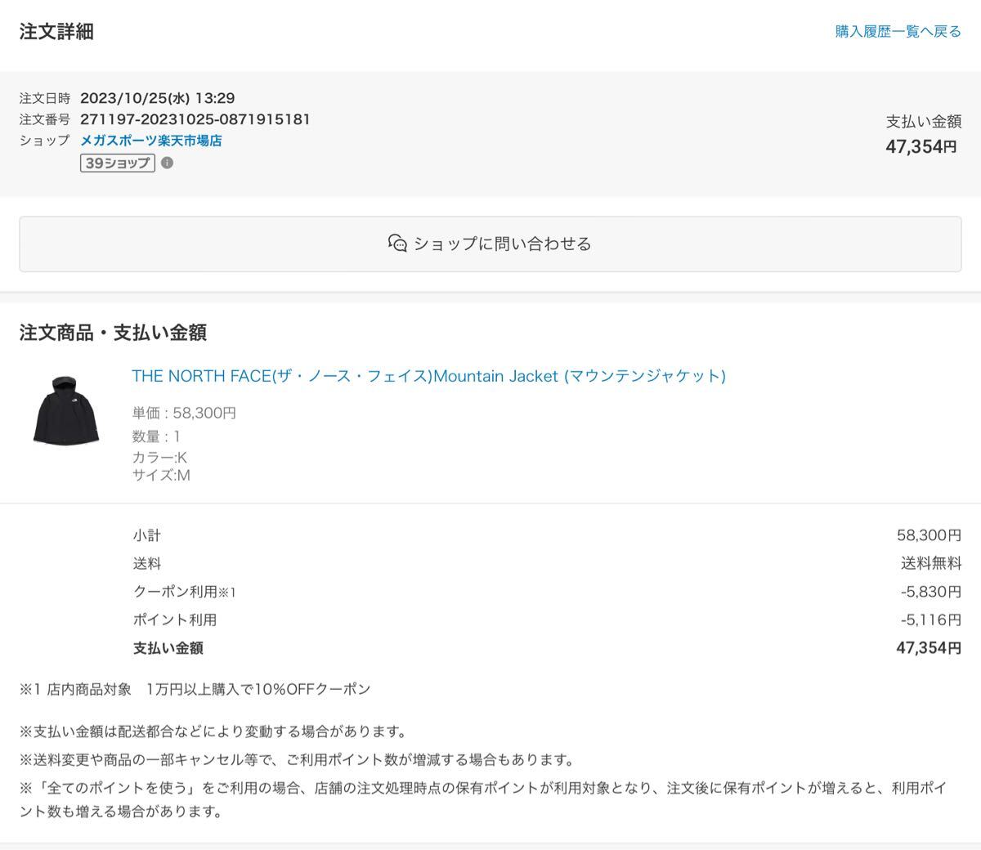Click the bold 支払い金額 label in the summary
Screen dimensions: 981x850
168,648
